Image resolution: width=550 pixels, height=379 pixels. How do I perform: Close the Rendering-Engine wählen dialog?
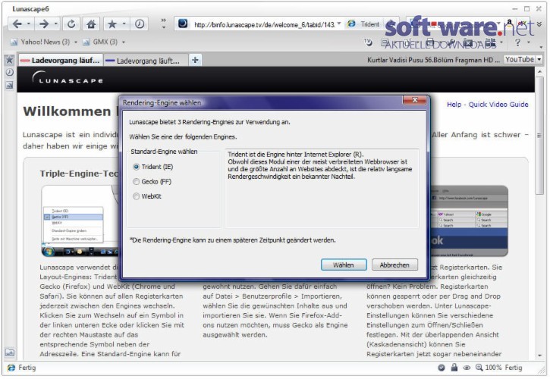coord(415,100)
